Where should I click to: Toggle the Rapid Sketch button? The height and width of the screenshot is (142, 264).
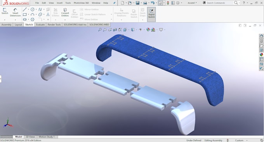pyautogui.click(x=151, y=14)
